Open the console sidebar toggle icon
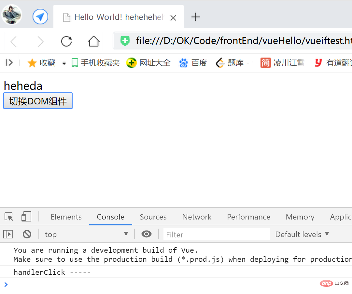The width and height of the screenshot is (352, 294). tap(8, 234)
